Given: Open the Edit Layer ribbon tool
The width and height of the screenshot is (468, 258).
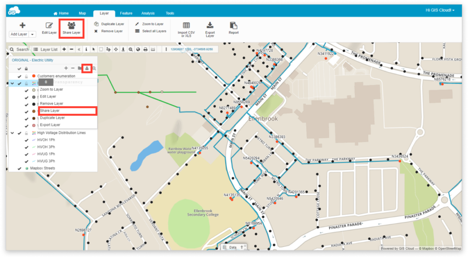Looking at the screenshot, I should click(x=49, y=29).
